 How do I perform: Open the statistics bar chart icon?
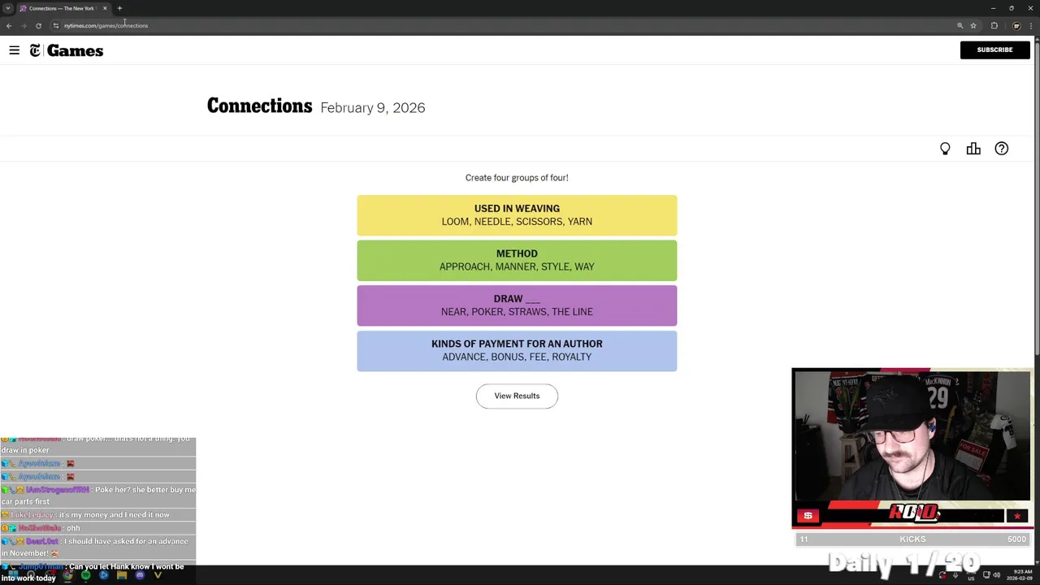(973, 149)
